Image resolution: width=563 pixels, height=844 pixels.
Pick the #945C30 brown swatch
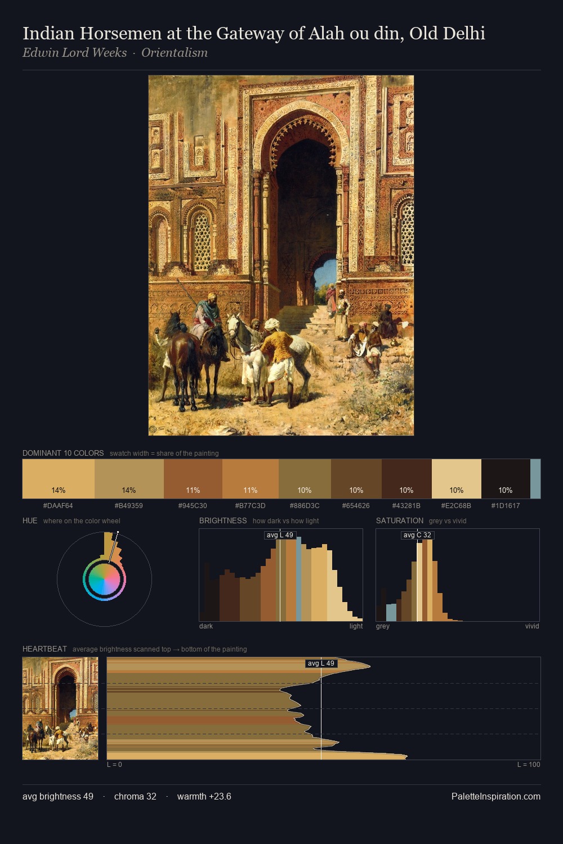point(193,479)
